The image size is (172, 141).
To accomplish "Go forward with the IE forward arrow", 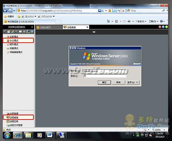I will pyautogui.click(x=10, y=11).
